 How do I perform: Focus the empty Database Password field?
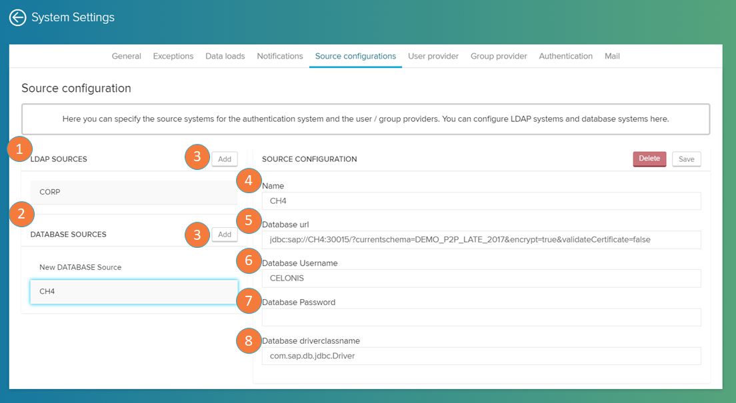click(x=481, y=317)
